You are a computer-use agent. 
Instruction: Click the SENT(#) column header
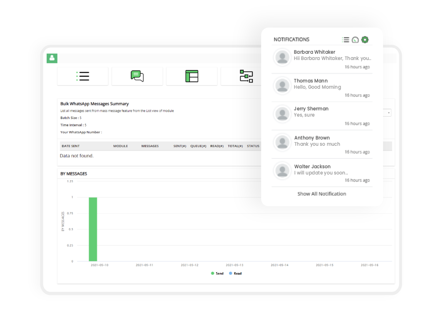[x=180, y=146]
